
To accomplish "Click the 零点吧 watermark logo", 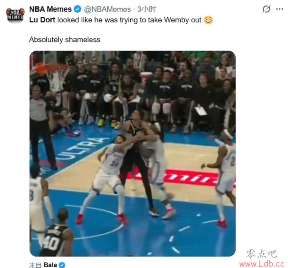I will [x=262, y=254].
